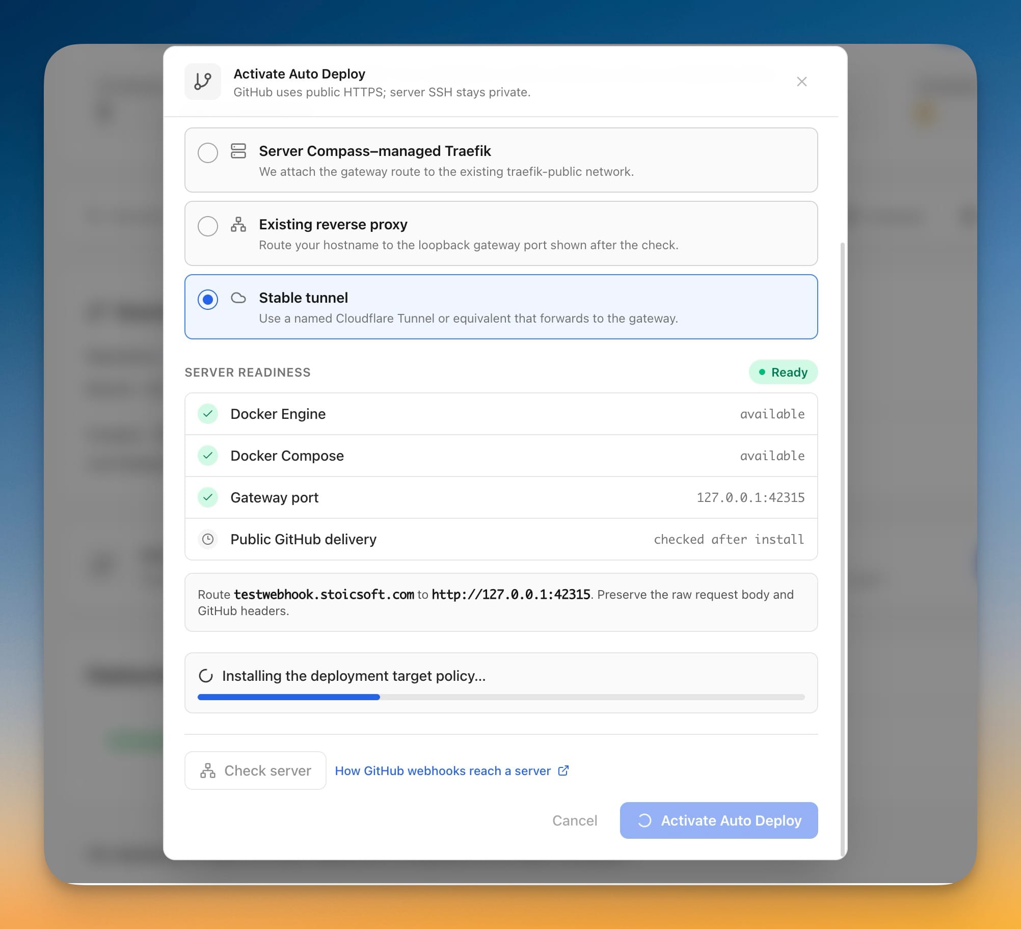Click the Docker Engine row label
Viewport: 1021px width, 929px height.
(x=278, y=414)
